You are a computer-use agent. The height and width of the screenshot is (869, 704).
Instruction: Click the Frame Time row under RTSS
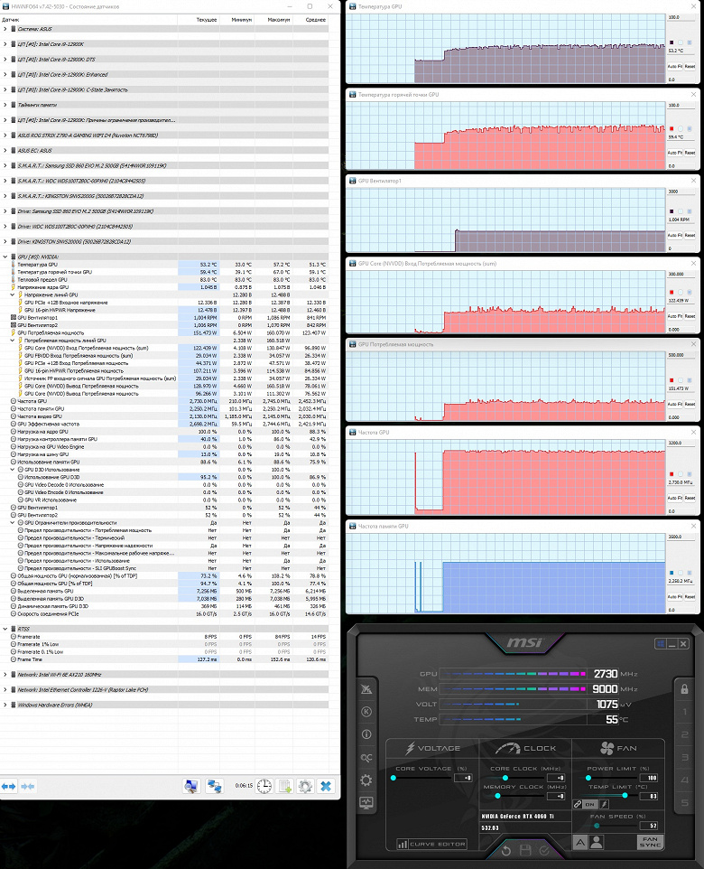[x=164, y=659]
